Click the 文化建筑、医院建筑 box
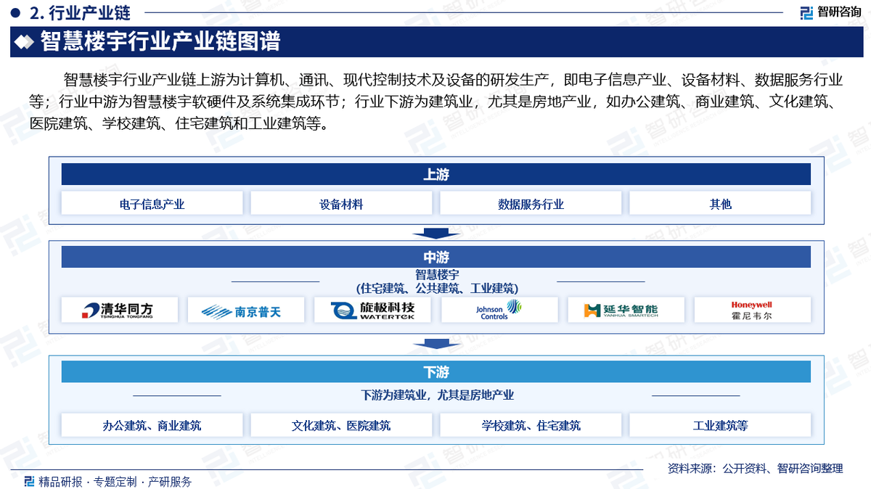 (341, 425)
